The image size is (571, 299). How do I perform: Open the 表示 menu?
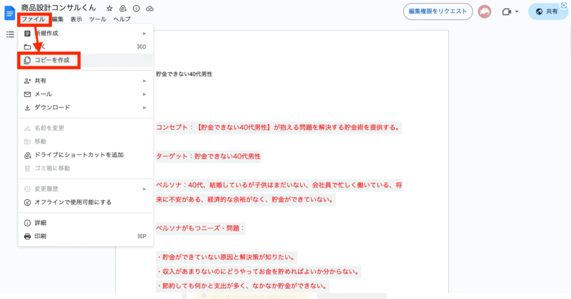pos(76,20)
